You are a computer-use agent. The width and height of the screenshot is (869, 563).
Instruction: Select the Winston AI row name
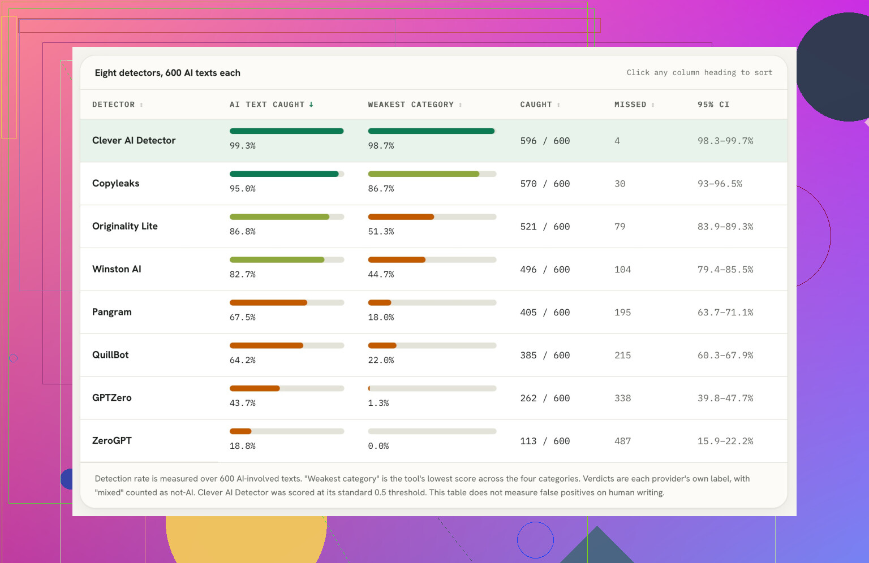117,269
